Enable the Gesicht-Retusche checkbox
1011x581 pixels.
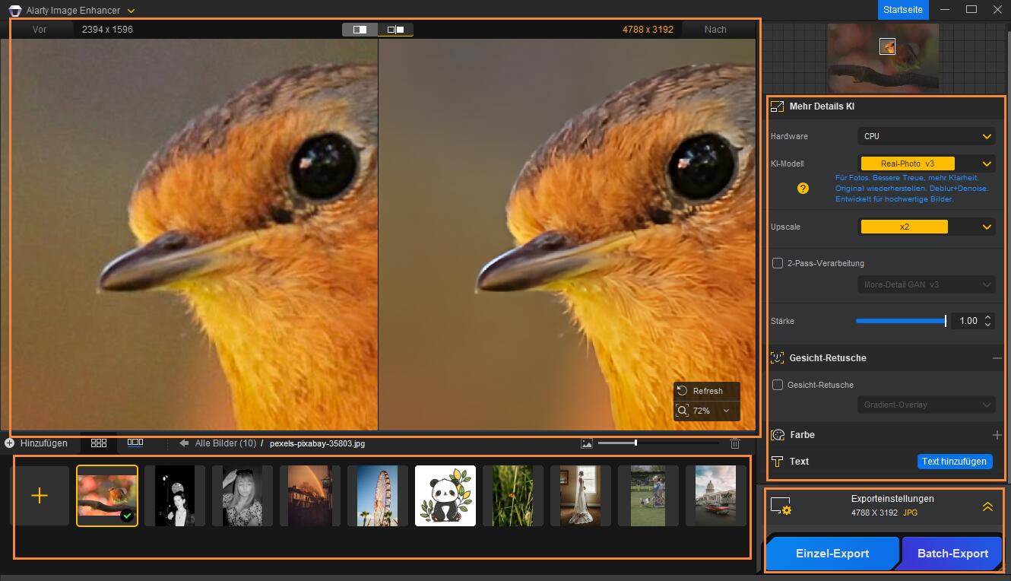coord(778,385)
